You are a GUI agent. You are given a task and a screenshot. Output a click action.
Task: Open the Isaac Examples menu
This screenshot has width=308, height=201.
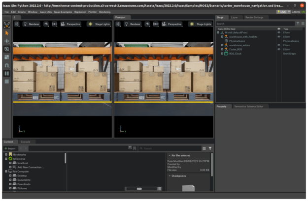(63, 12)
